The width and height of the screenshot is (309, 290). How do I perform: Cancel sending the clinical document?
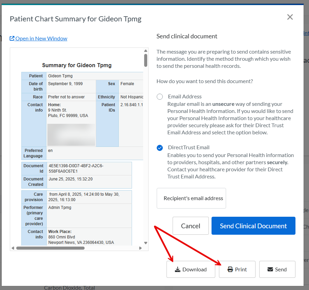click(x=191, y=226)
